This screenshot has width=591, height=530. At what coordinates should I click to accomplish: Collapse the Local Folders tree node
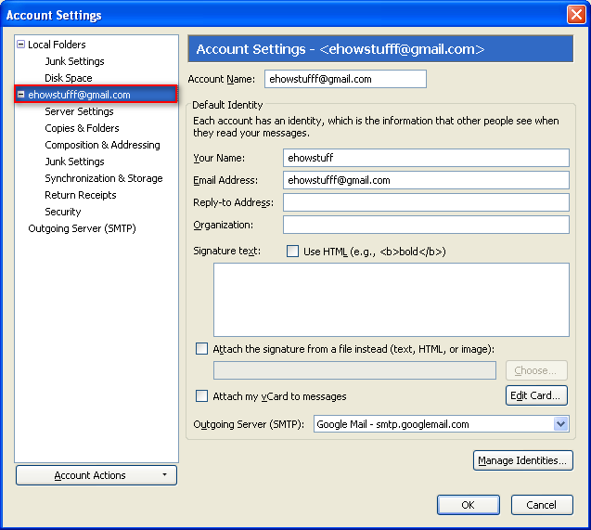point(21,45)
